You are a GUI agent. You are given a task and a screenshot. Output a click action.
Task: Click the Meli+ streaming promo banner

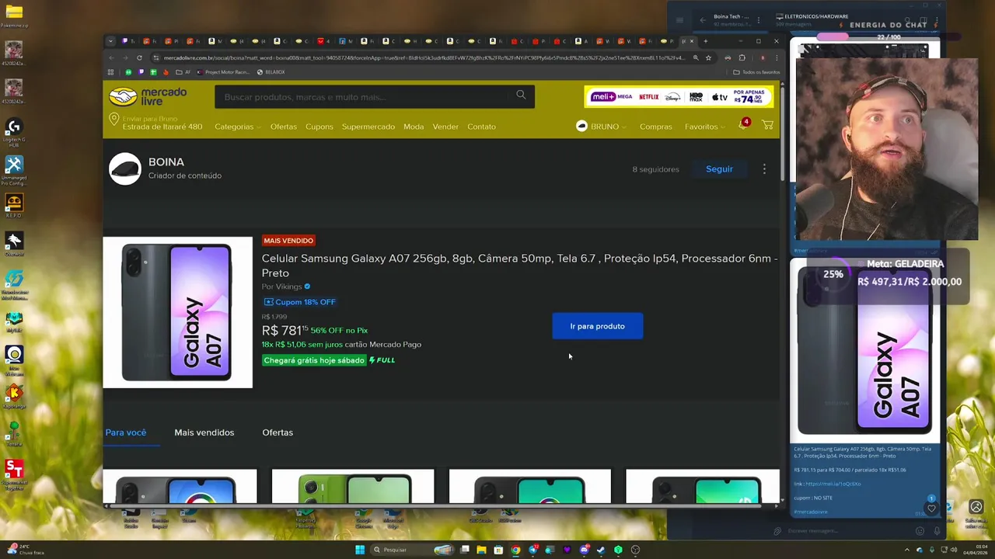(679, 97)
